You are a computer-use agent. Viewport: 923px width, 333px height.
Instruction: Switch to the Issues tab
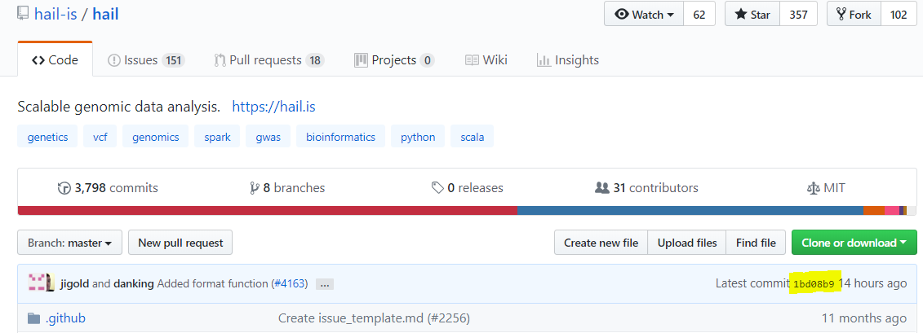(147, 60)
